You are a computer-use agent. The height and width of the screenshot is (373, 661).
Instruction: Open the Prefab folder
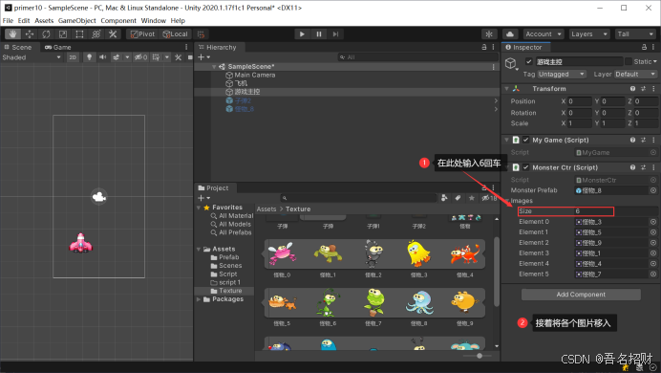pos(228,257)
